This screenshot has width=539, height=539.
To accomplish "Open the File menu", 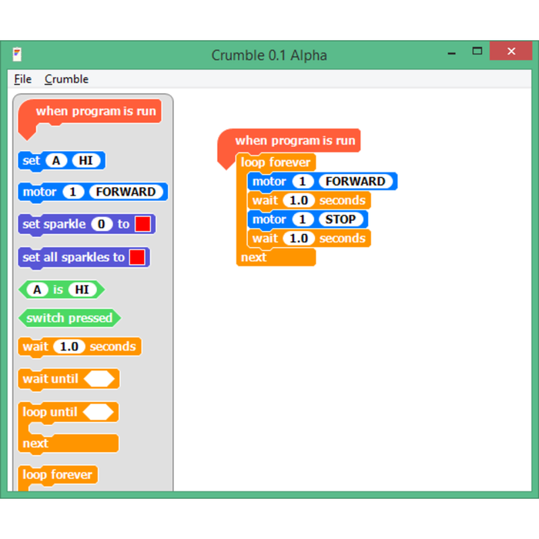I will (x=23, y=79).
